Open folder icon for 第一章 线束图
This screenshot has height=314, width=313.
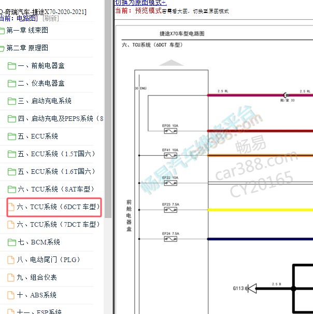pyautogui.click(x=2, y=31)
